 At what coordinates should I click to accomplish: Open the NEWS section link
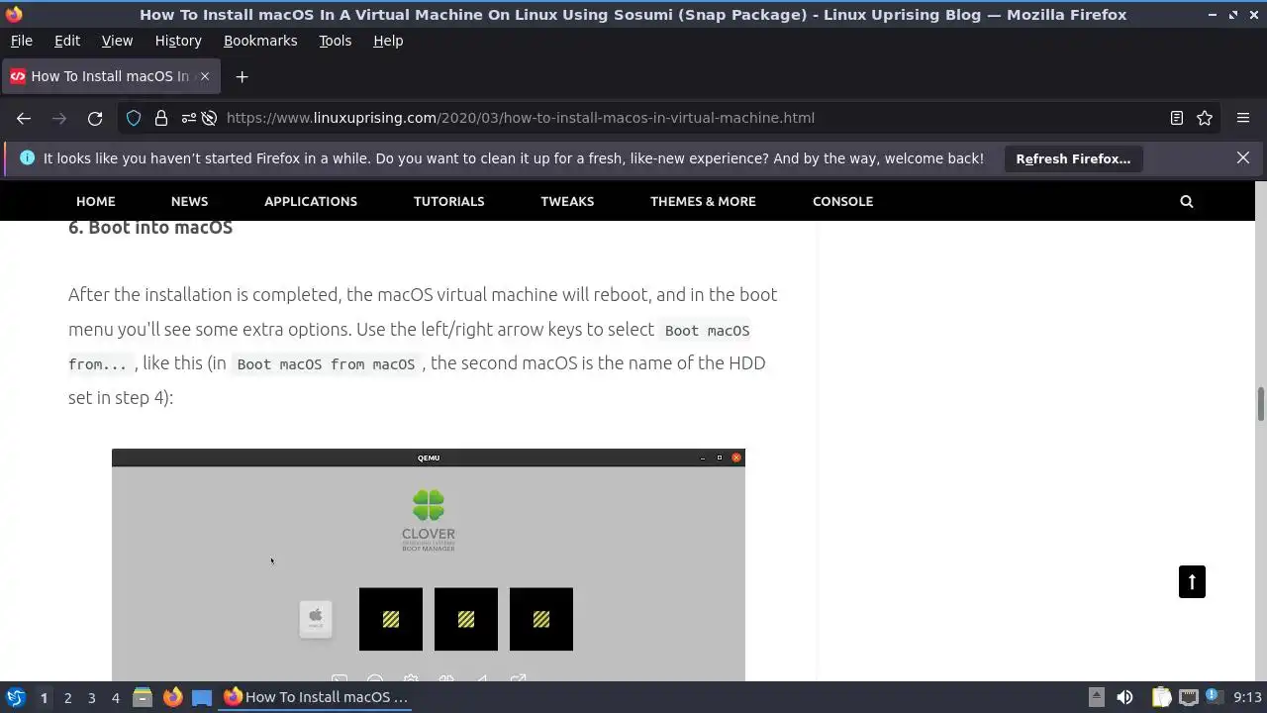coord(189,201)
